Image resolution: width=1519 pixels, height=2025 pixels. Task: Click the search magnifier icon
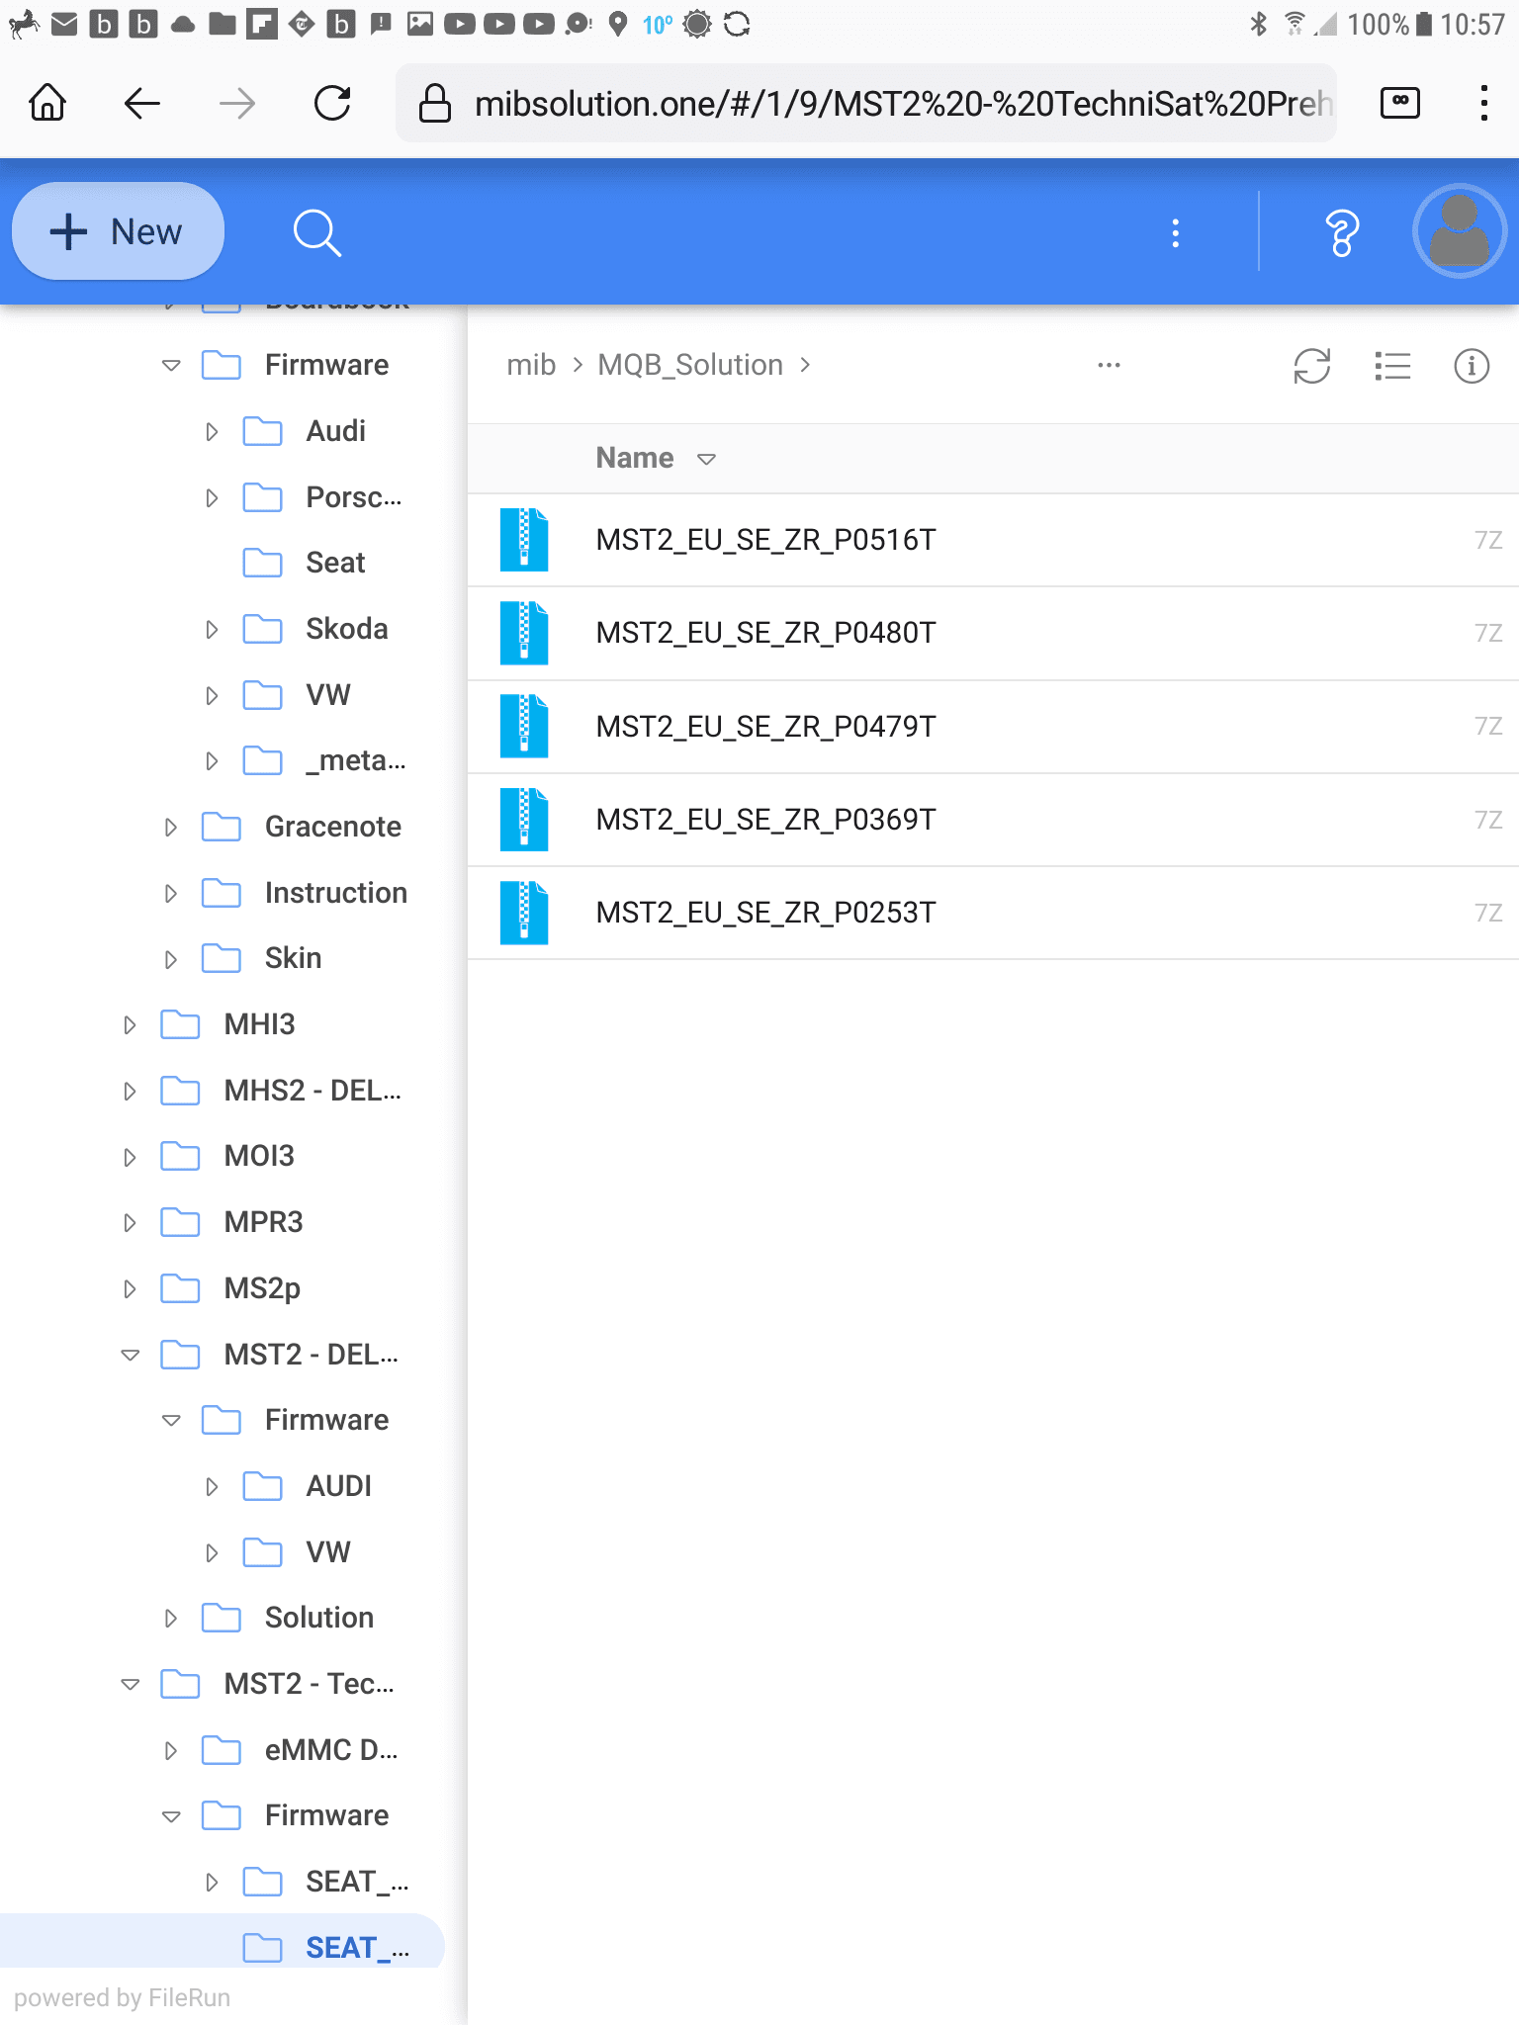click(x=316, y=233)
